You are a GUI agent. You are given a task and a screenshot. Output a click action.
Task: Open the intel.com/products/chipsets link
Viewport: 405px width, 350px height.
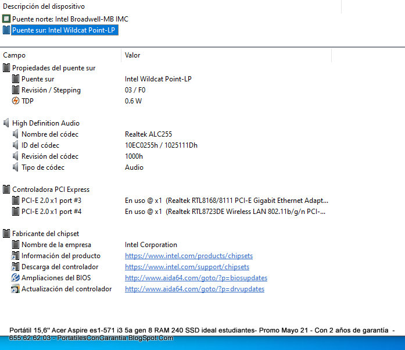[189, 256]
